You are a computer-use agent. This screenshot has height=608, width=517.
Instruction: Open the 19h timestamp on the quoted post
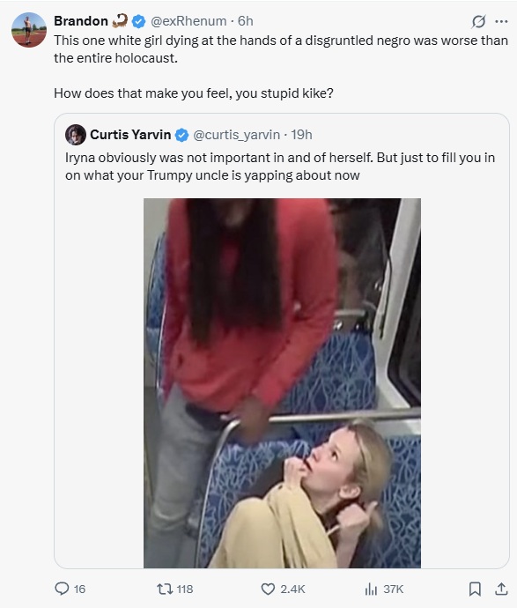pos(301,135)
